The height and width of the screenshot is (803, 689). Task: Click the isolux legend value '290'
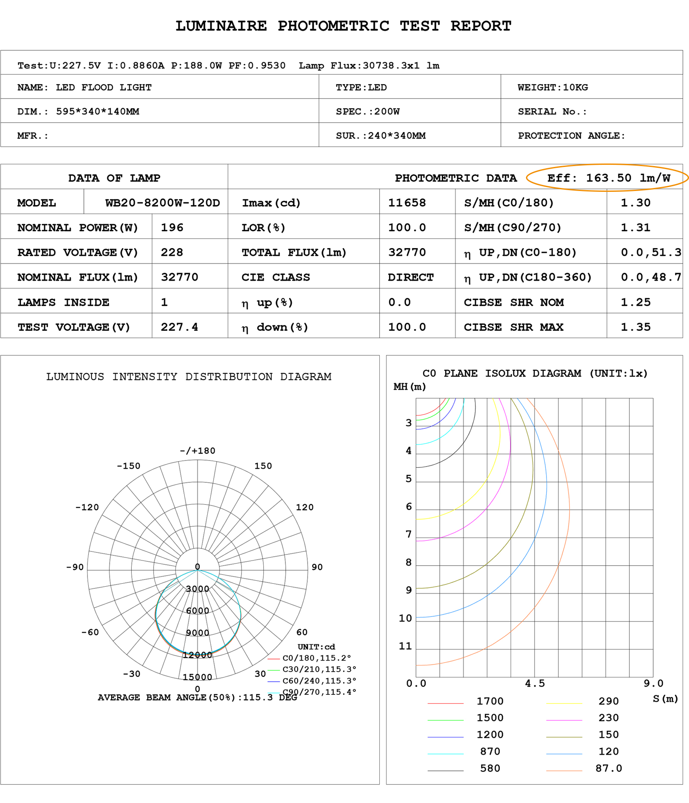(x=609, y=701)
